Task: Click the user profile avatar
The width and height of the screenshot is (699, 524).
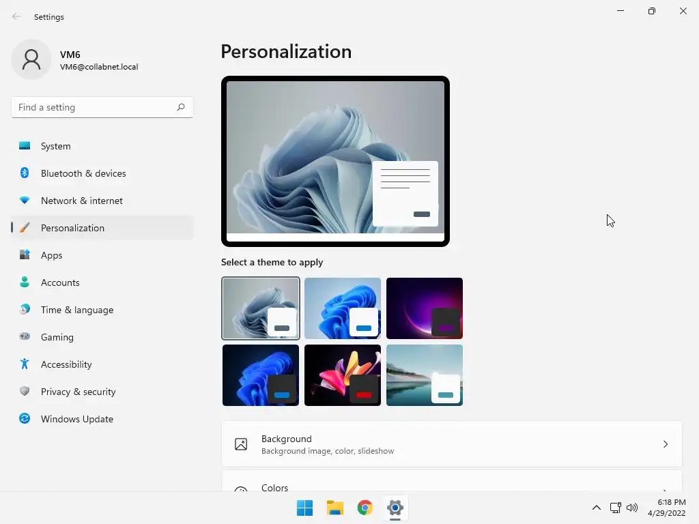Action: (x=31, y=59)
